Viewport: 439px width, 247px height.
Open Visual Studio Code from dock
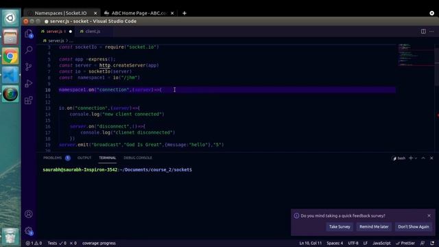pos(10,75)
